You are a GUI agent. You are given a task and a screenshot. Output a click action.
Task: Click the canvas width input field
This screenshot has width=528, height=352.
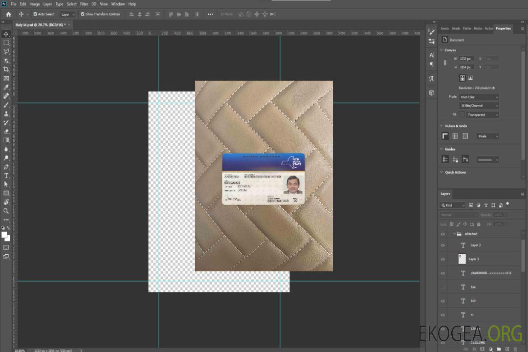[x=466, y=59]
